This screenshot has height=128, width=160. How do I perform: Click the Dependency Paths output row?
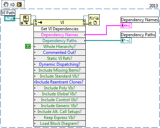click(x=60, y=41)
